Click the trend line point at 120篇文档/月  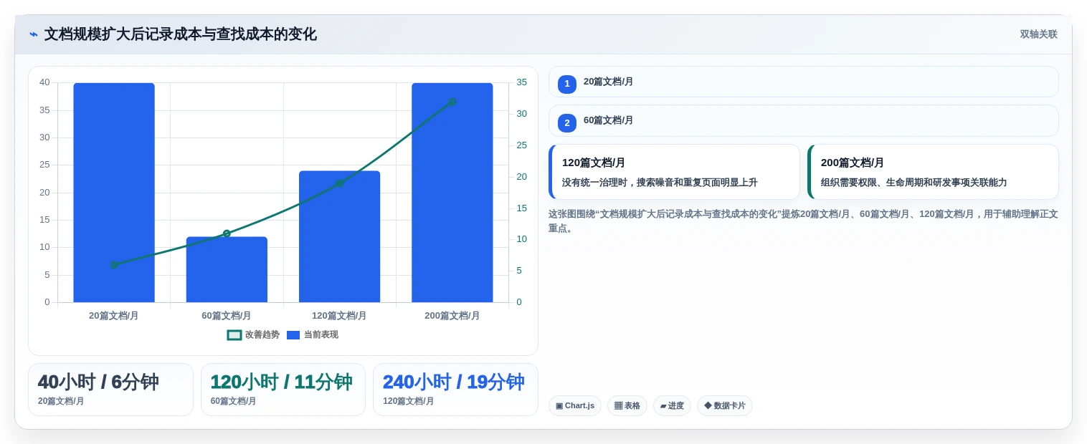pos(339,183)
